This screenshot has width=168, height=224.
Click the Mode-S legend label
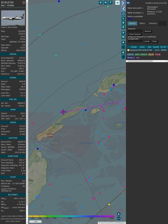click(x=131, y=58)
